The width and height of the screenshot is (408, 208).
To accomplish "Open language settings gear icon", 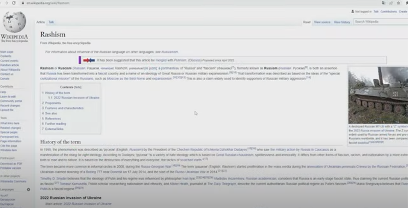I will (28, 190).
